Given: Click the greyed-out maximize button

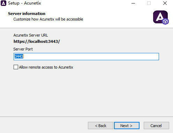Looking at the screenshot, I should pos(149,3).
